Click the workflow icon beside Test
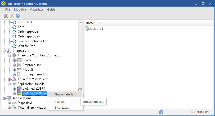The height and width of the screenshot is (116, 215). pos(14,27)
